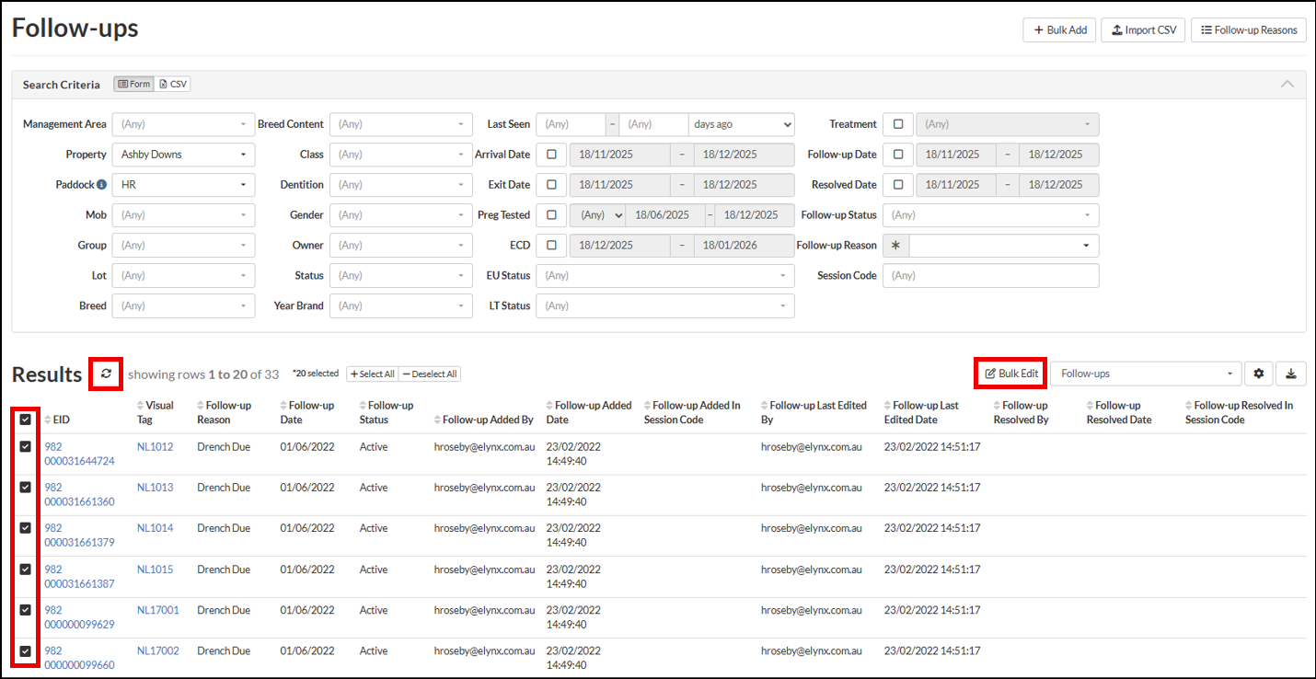Click the Bulk Edit button
Image resolution: width=1316 pixels, height=679 pixels.
(x=1010, y=374)
